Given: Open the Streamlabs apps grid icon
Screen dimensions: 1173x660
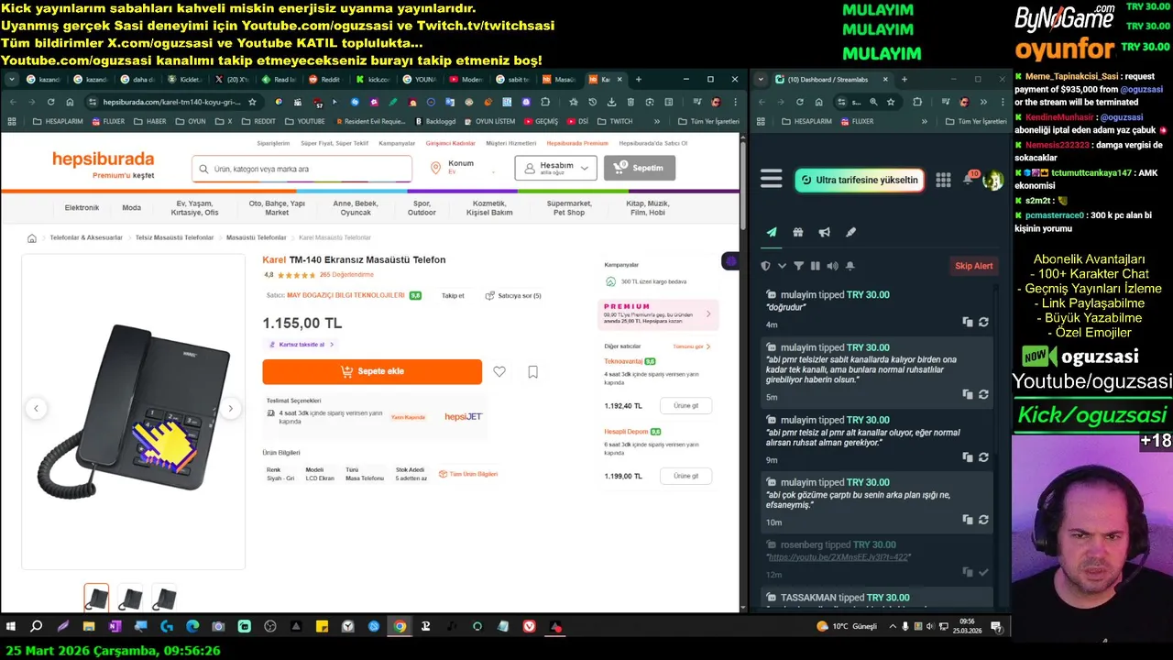Looking at the screenshot, I should click(x=943, y=180).
